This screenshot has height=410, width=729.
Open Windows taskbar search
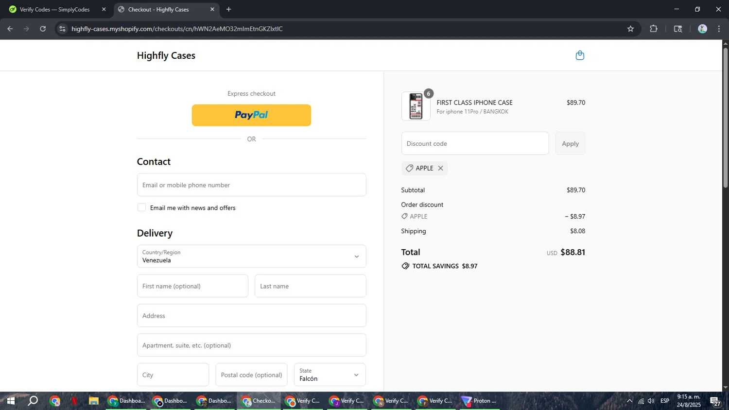point(33,401)
